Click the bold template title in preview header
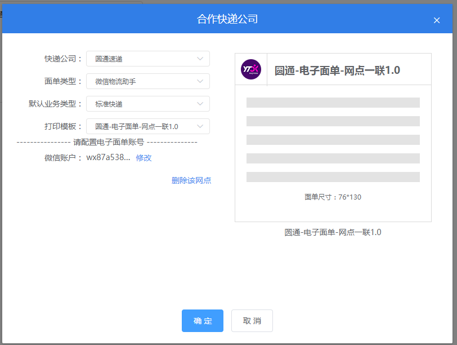 click(x=337, y=70)
